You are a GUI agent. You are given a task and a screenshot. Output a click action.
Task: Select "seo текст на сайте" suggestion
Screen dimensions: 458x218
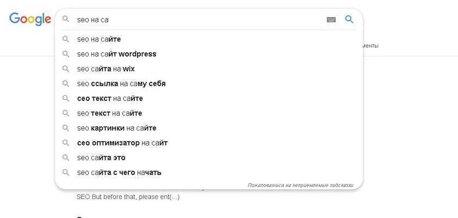click(109, 113)
